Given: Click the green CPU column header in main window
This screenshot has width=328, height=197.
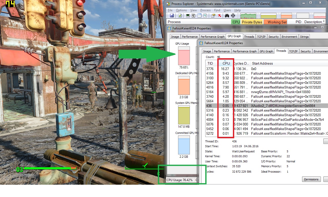Looking at the screenshot, I should (236, 22).
